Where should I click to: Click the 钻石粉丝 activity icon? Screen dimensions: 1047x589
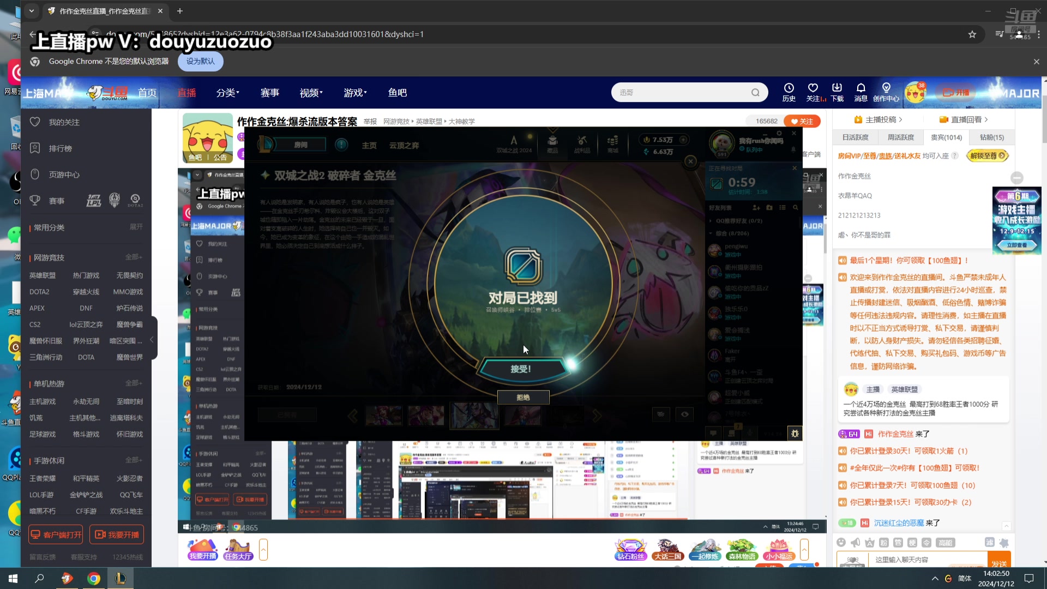630,550
